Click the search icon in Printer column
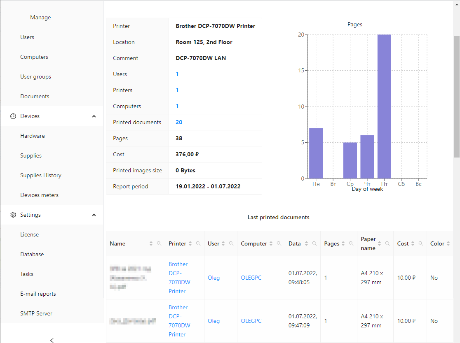 [x=198, y=243]
